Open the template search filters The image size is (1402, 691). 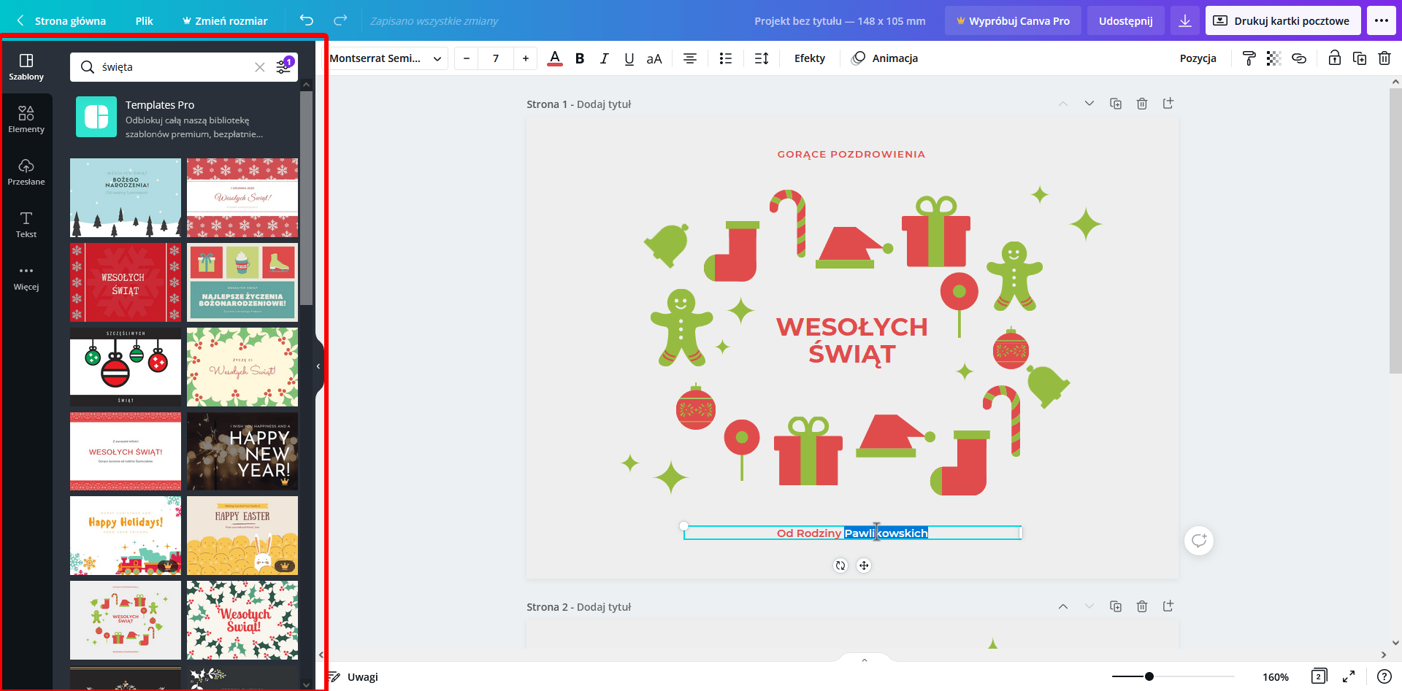pos(283,67)
